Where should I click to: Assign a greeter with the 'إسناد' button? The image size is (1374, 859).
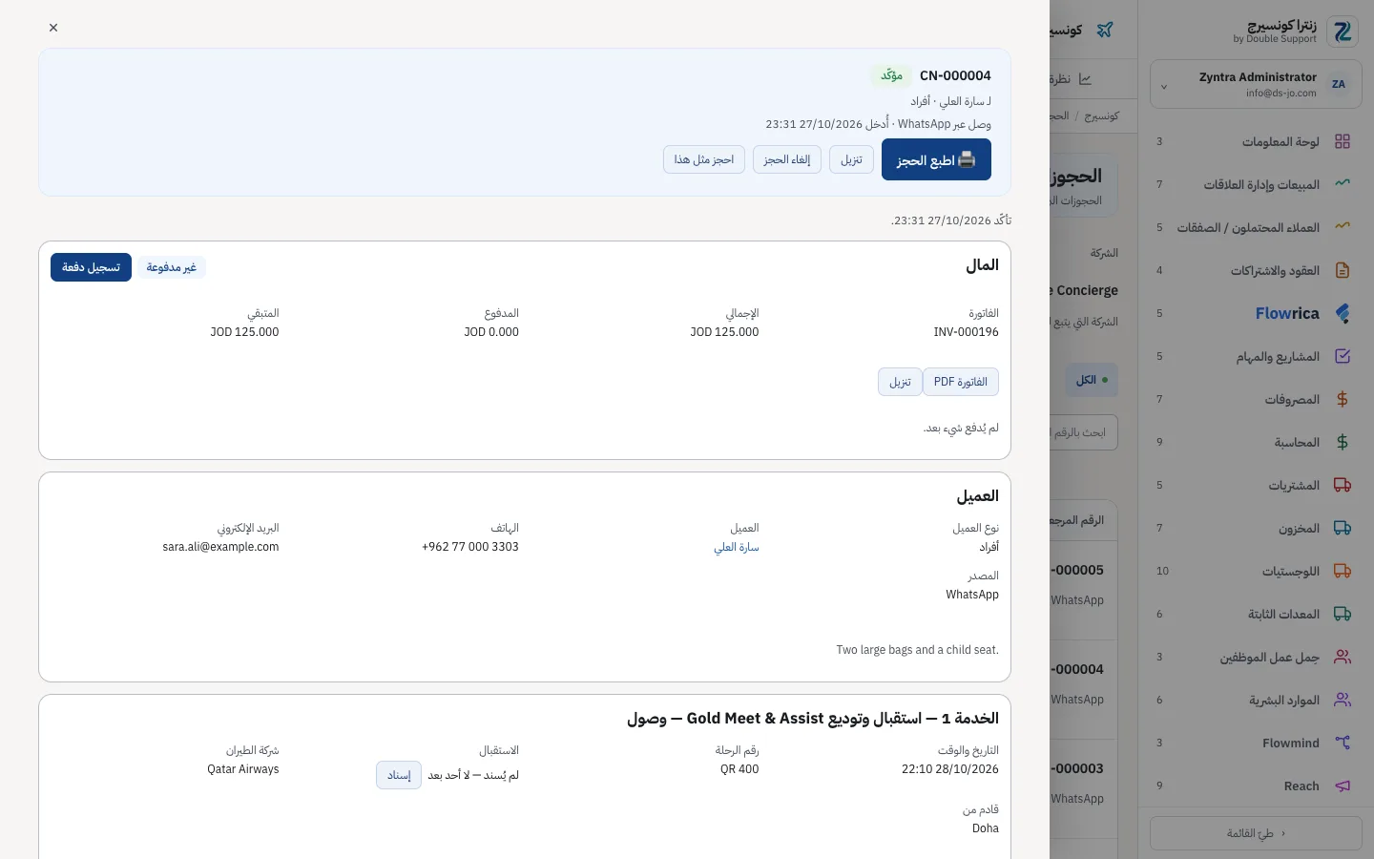tap(399, 775)
